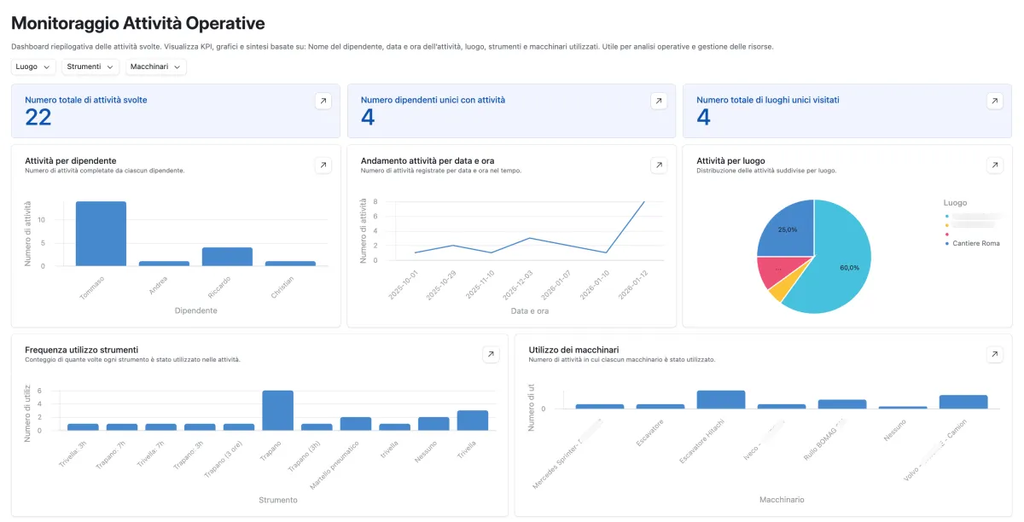Click the Trapano: 7h bar

(122, 426)
